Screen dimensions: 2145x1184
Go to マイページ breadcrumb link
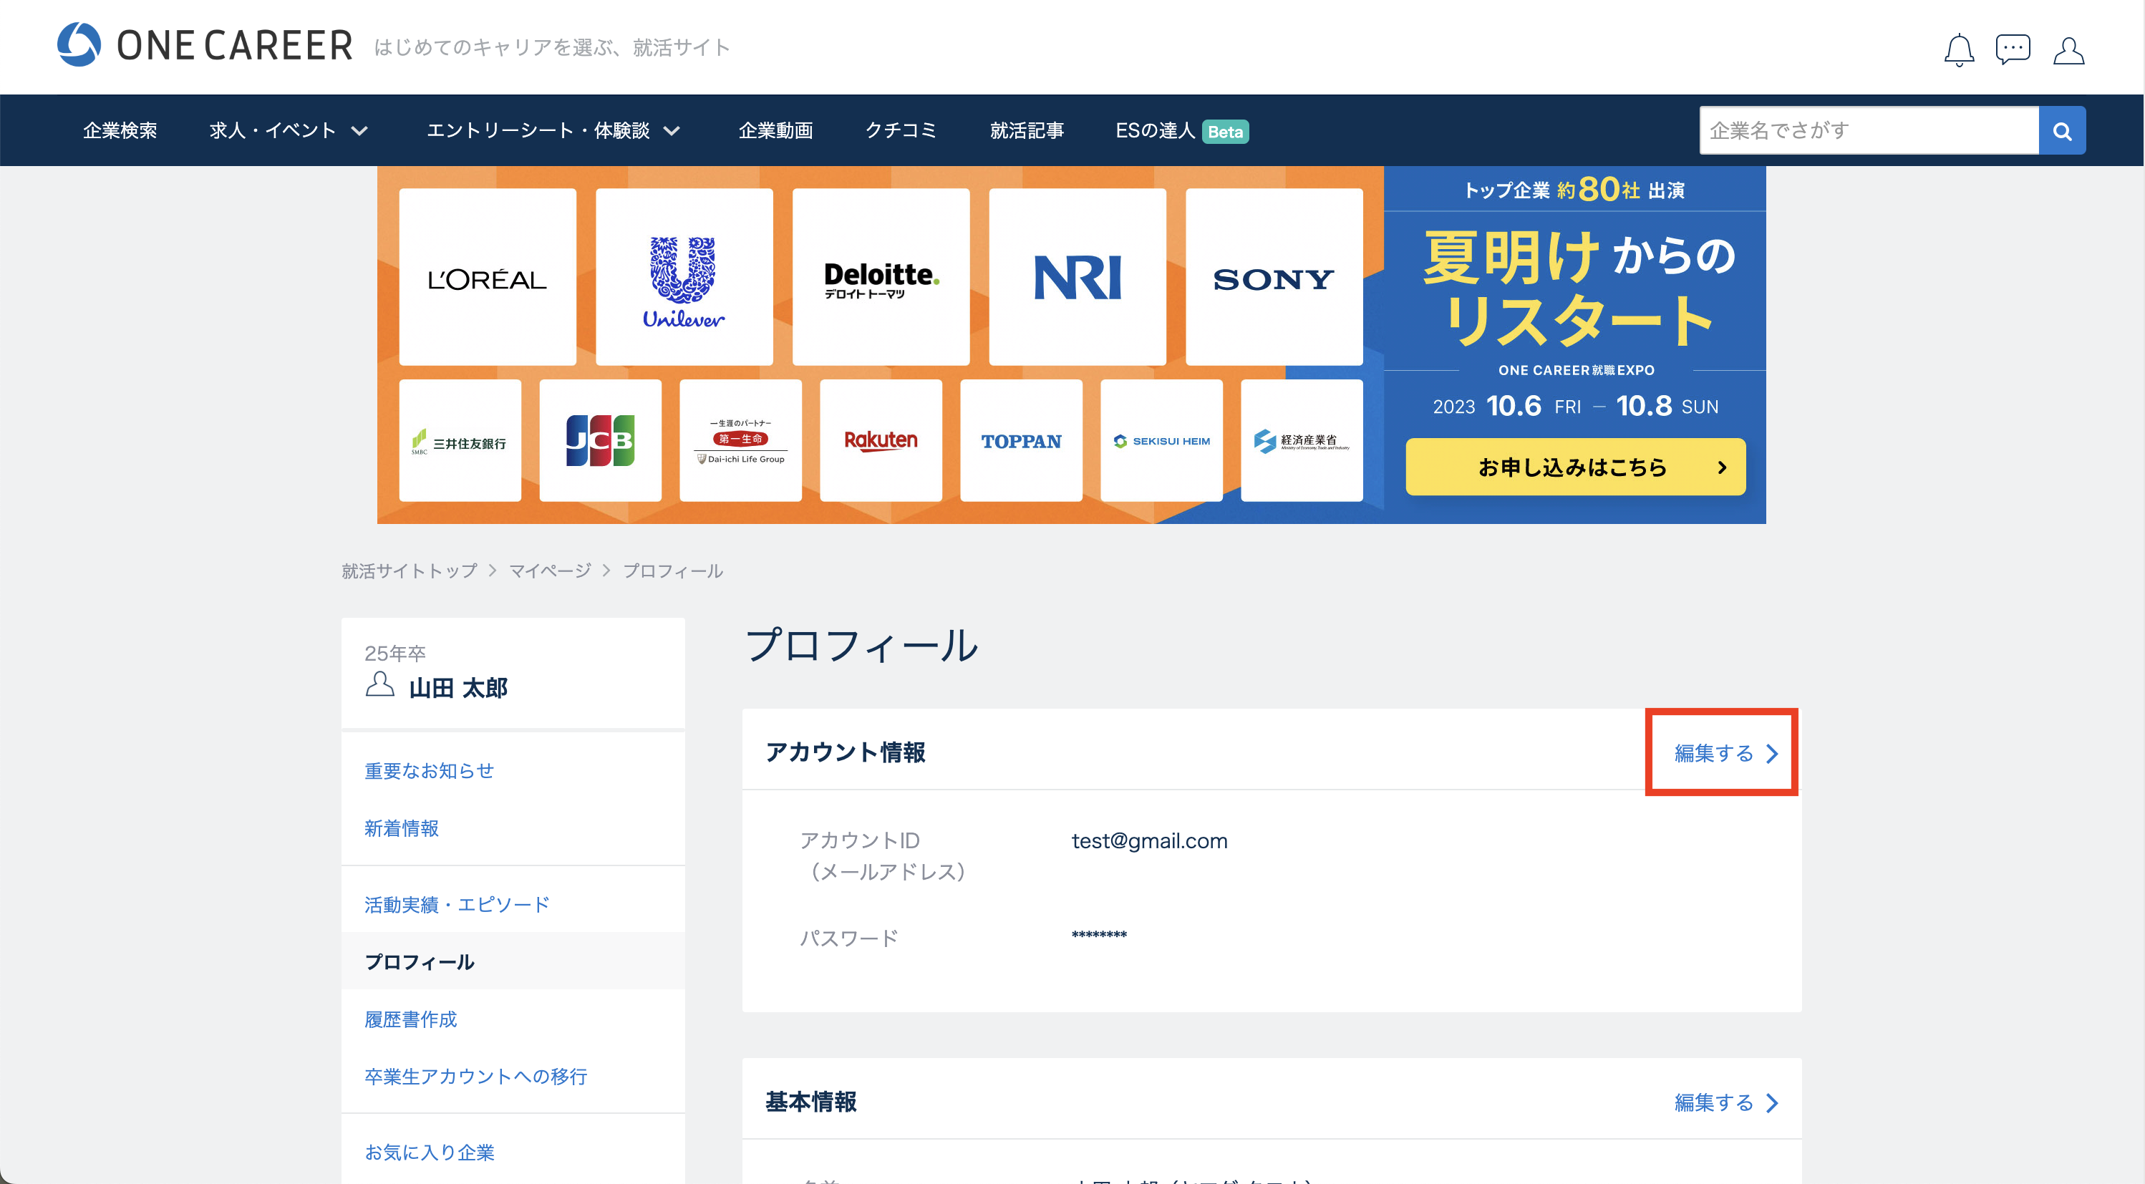(x=550, y=571)
